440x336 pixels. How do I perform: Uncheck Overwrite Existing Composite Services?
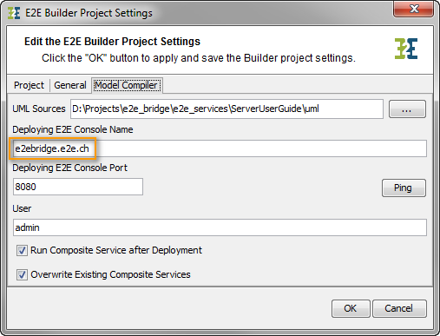22,274
